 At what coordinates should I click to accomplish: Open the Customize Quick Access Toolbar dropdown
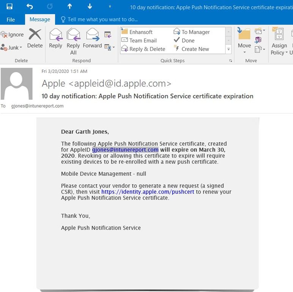[x=110, y=6]
